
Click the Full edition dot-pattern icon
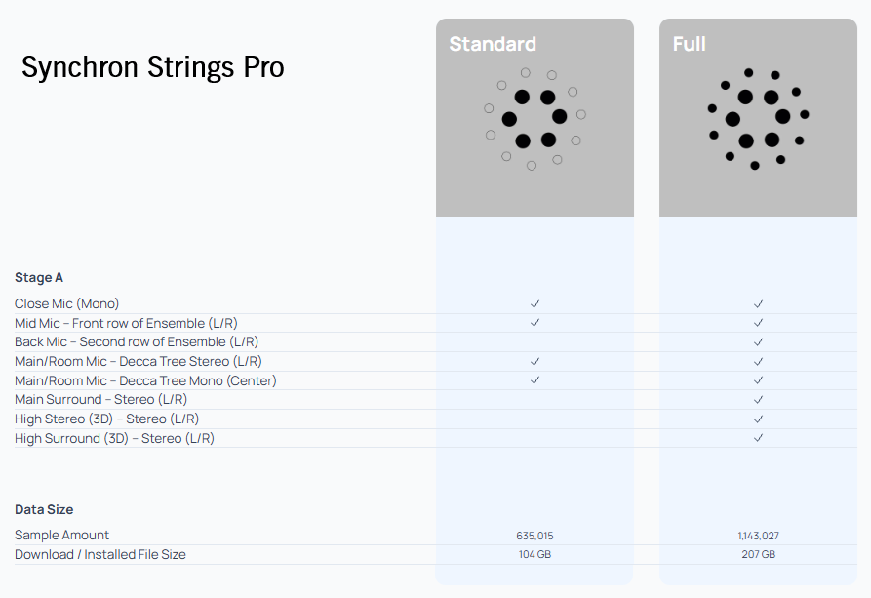[758, 119]
